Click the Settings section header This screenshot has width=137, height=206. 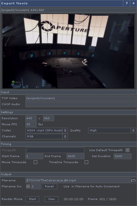tap(68, 112)
